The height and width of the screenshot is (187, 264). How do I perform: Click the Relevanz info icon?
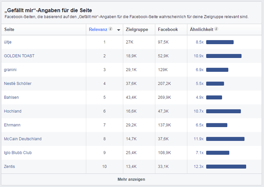coord(110,29)
